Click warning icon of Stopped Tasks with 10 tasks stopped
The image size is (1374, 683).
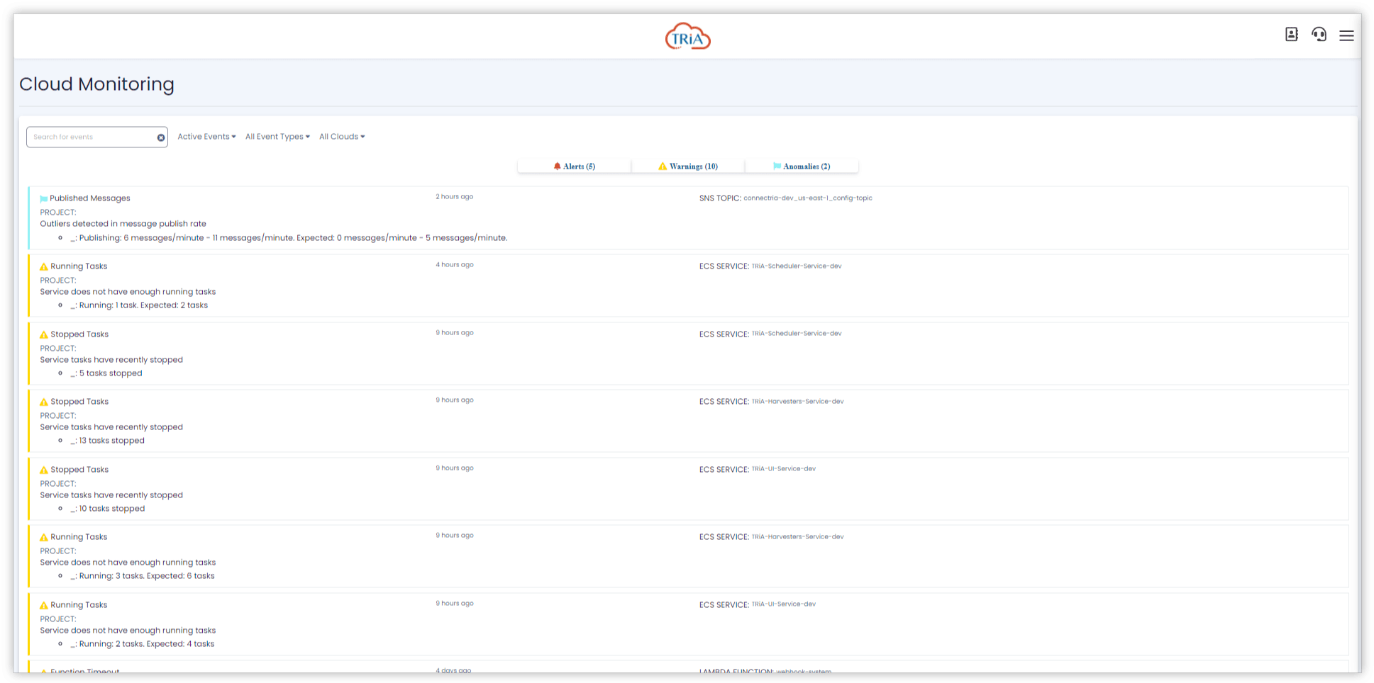click(x=44, y=470)
